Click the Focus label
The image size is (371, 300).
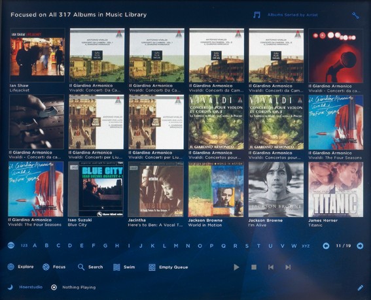pos(59,267)
